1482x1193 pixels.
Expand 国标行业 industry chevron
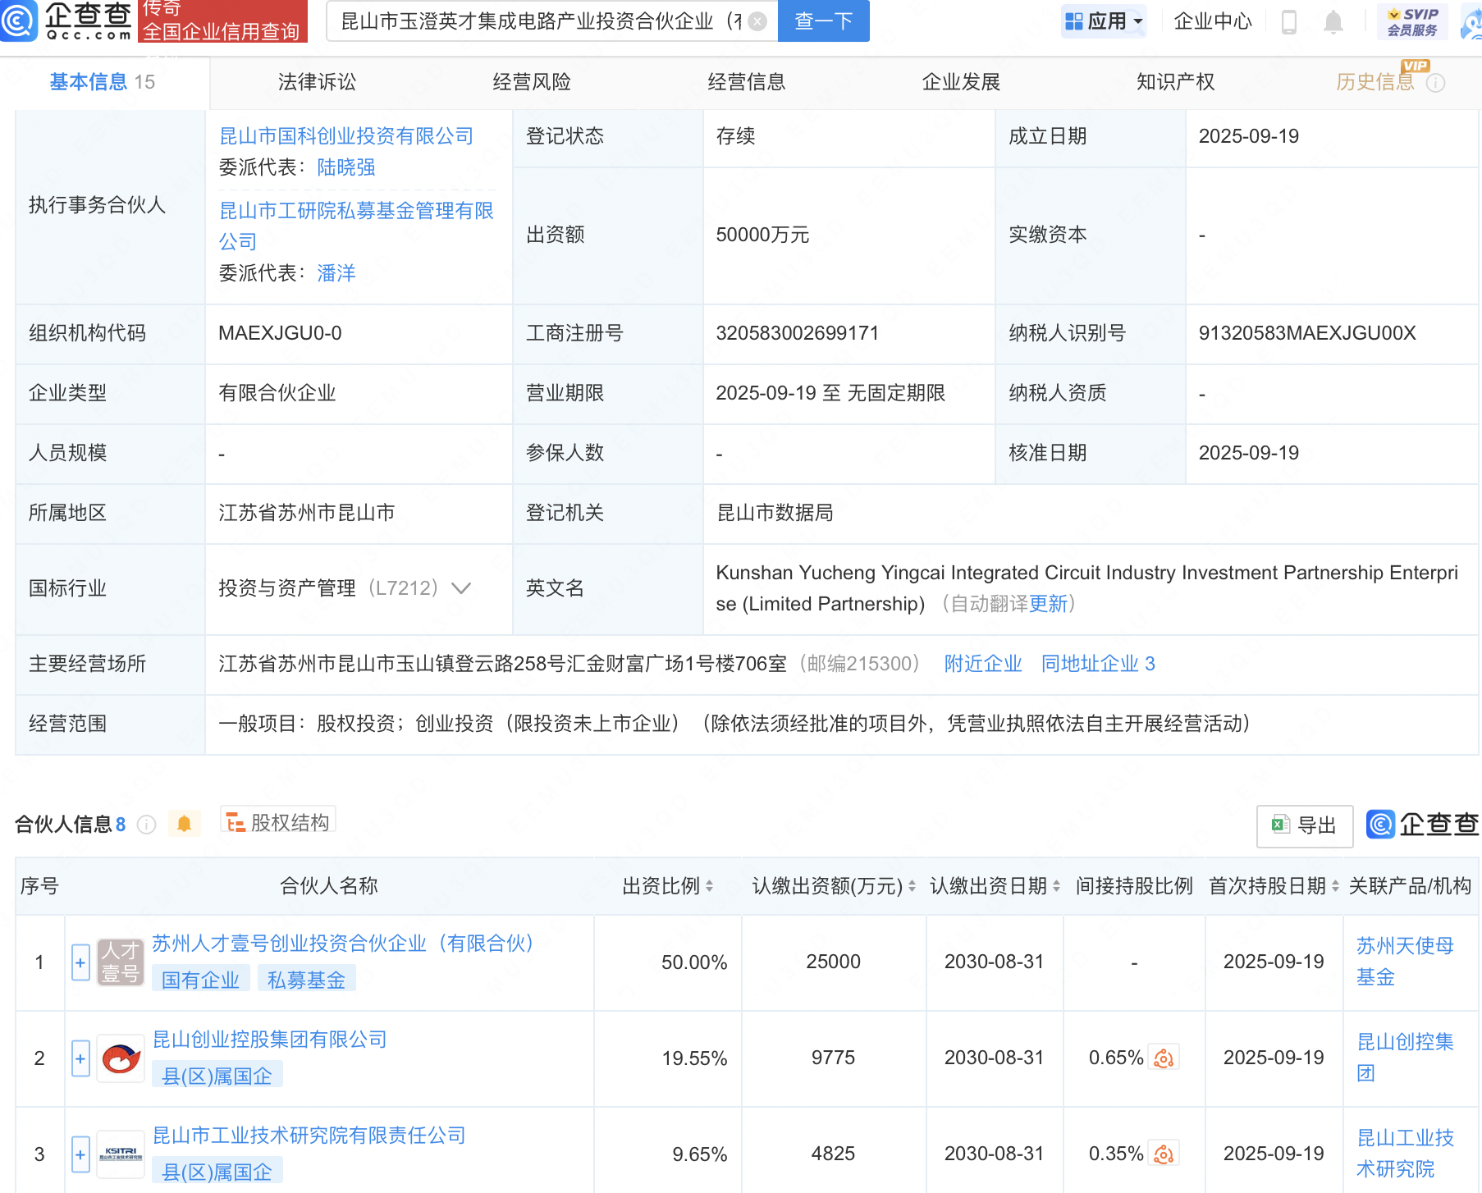(x=461, y=588)
